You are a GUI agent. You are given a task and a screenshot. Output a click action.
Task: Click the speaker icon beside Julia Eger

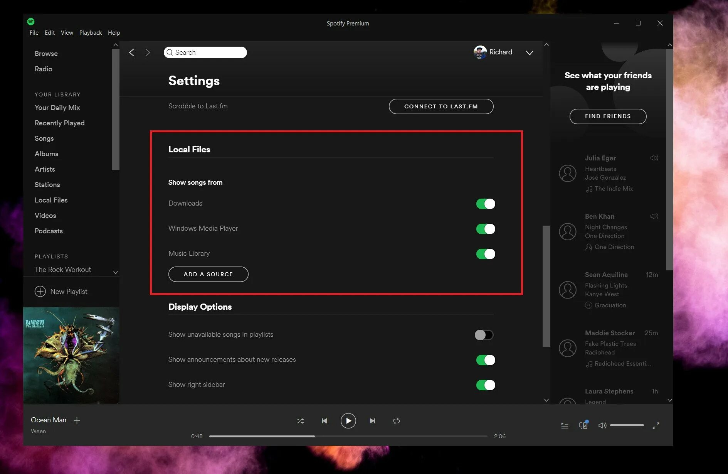tap(654, 158)
